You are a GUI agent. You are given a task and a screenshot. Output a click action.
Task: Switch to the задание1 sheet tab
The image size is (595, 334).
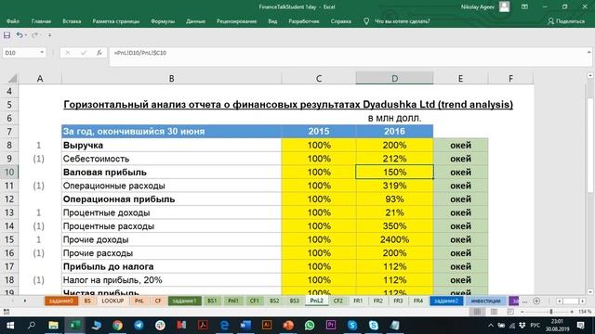tap(185, 301)
